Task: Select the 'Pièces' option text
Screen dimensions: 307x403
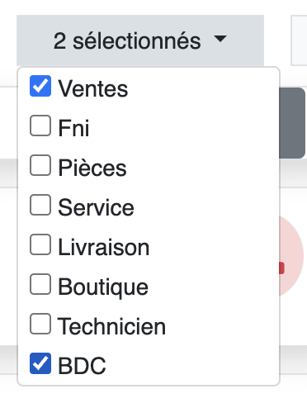Action: click(92, 168)
